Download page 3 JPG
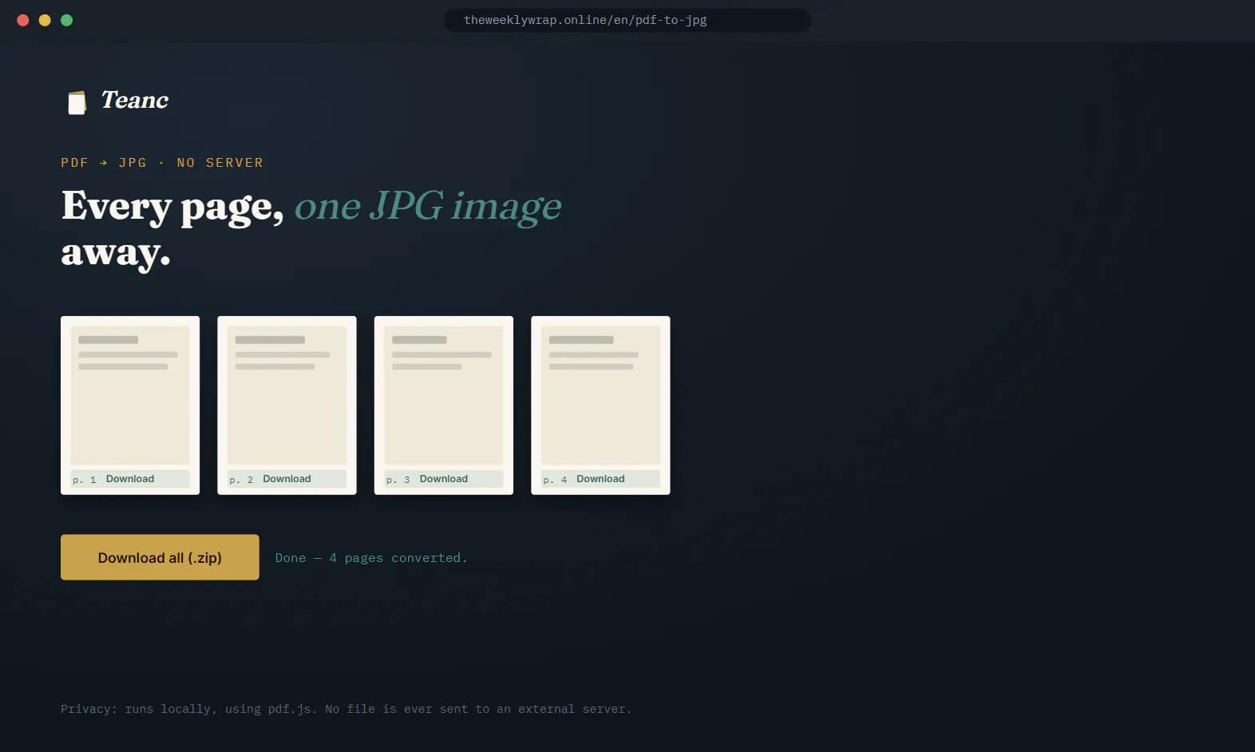The width and height of the screenshot is (1255, 752). [444, 479]
